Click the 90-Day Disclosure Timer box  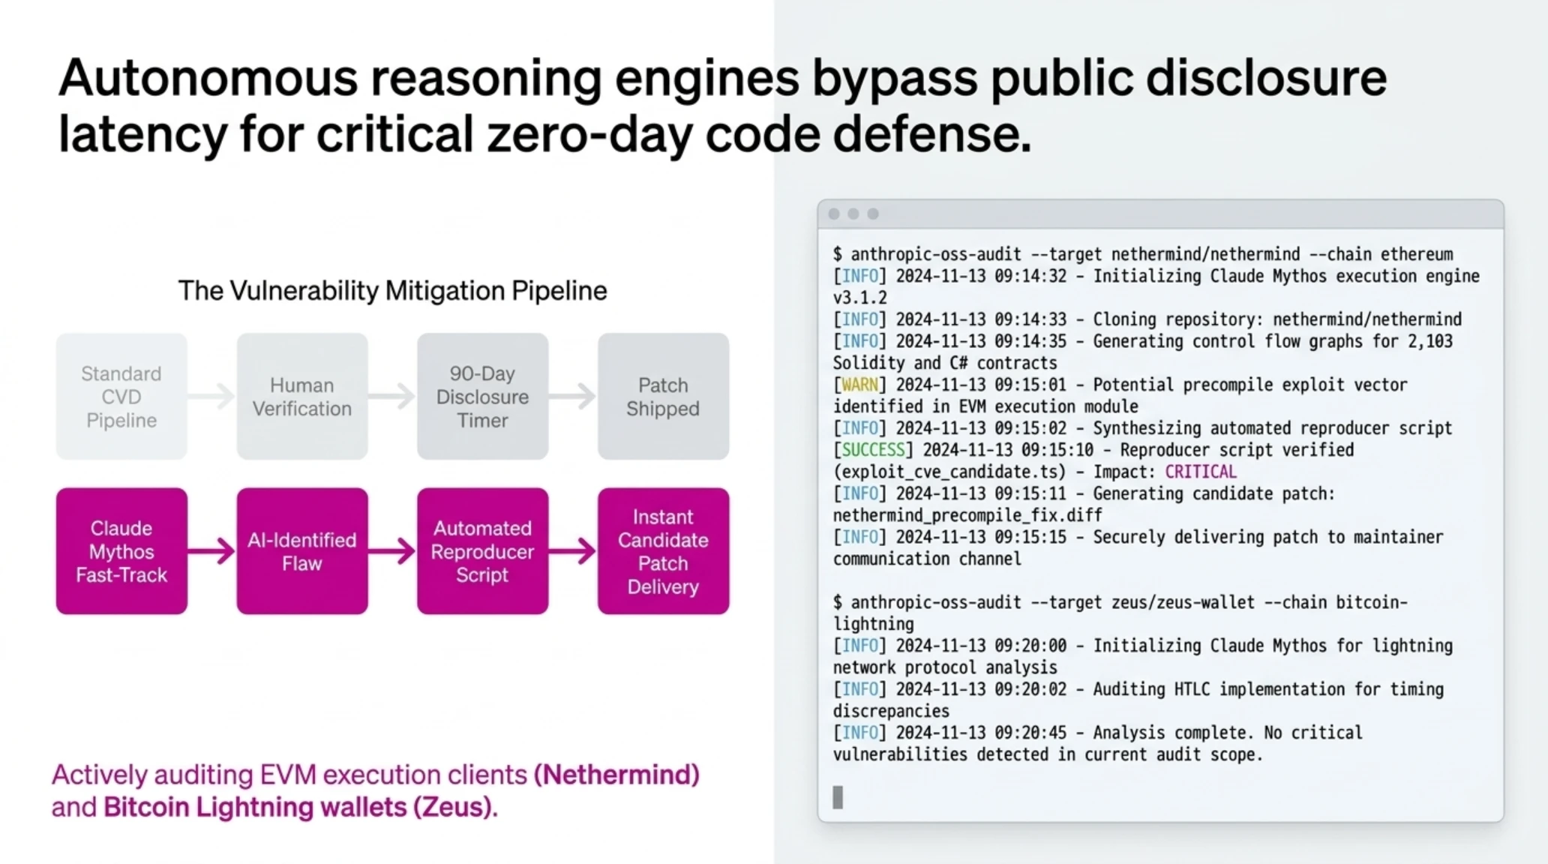click(x=483, y=397)
